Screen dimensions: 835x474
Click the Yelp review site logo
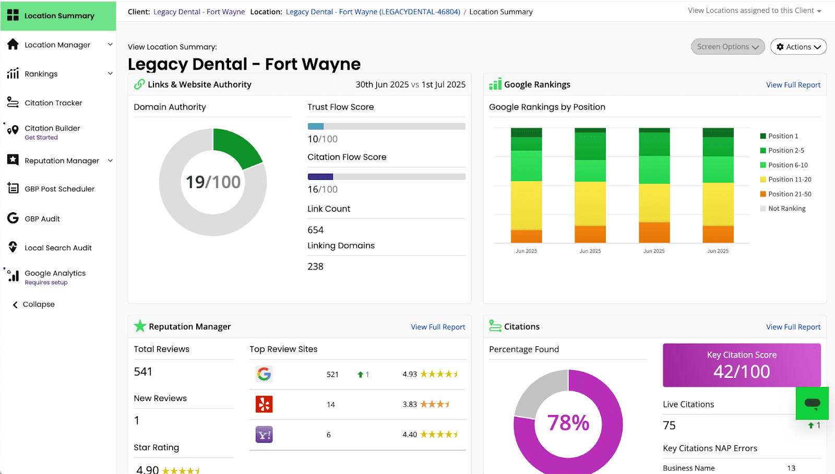tap(264, 404)
